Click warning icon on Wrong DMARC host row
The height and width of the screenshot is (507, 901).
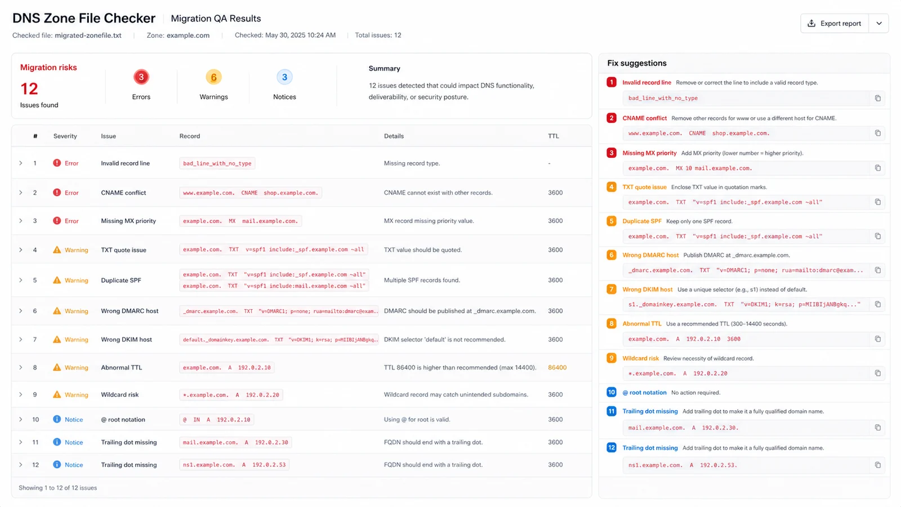57,310
